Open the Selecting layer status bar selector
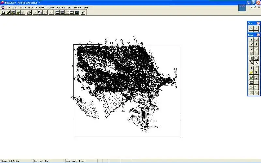 81,161
